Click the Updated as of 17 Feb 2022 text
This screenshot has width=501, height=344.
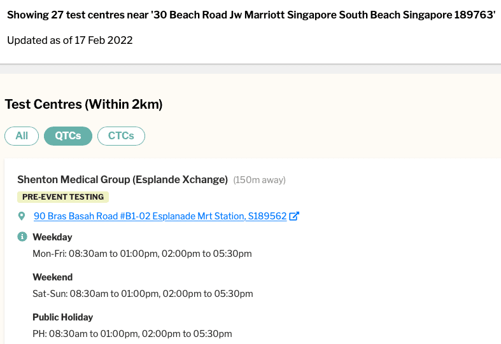coord(70,40)
